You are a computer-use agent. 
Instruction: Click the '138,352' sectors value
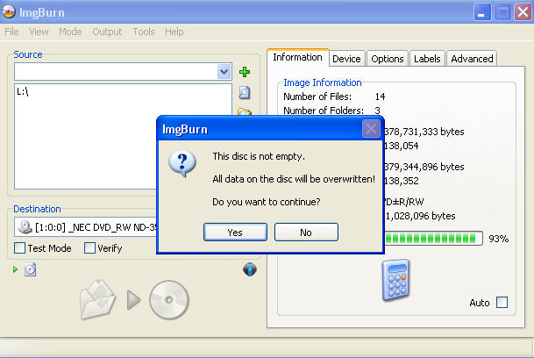click(x=402, y=181)
